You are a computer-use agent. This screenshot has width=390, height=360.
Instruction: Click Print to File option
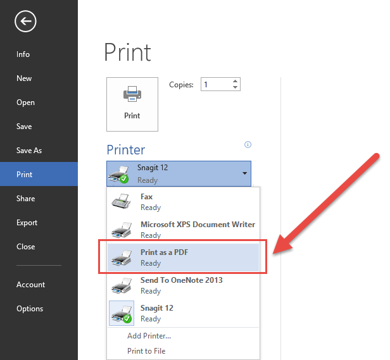pyautogui.click(x=146, y=351)
